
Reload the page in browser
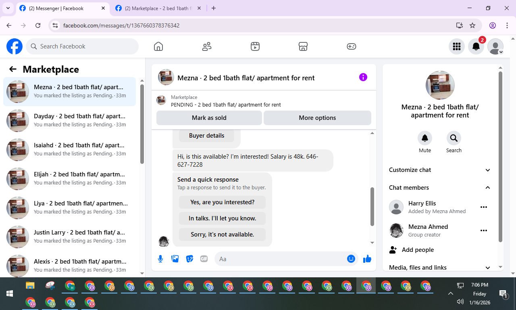coord(38,25)
